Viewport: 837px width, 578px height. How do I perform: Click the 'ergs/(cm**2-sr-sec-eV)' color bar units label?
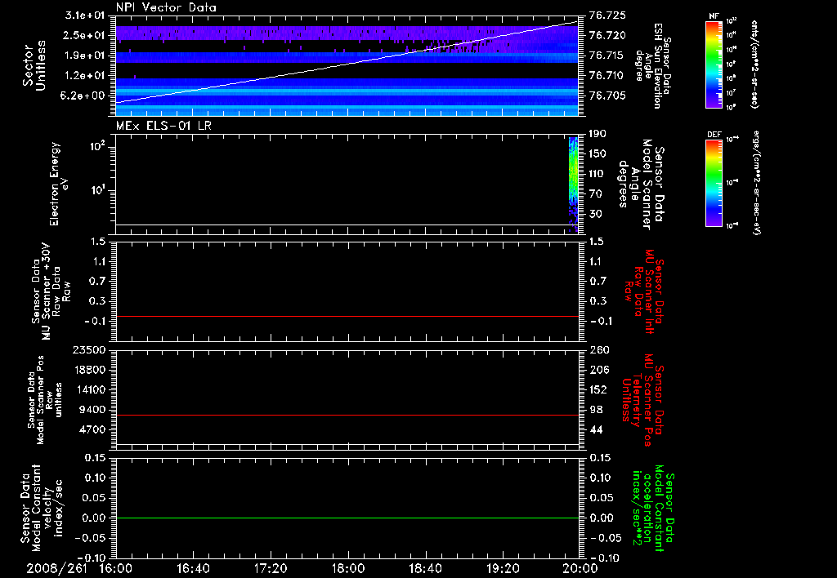click(x=754, y=183)
